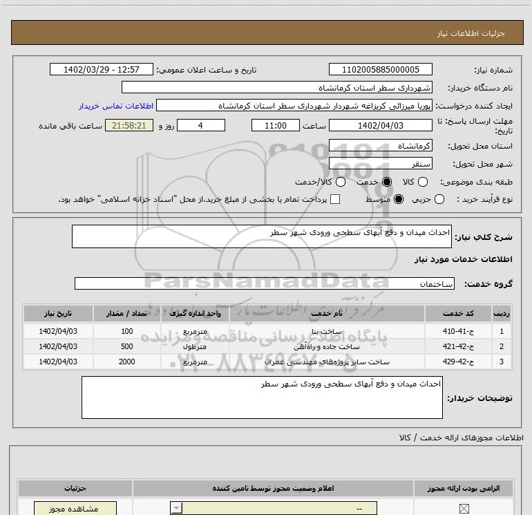Click the quantity value 500
Image resolution: width=532 pixels, height=515 pixels.
click(x=127, y=346)
